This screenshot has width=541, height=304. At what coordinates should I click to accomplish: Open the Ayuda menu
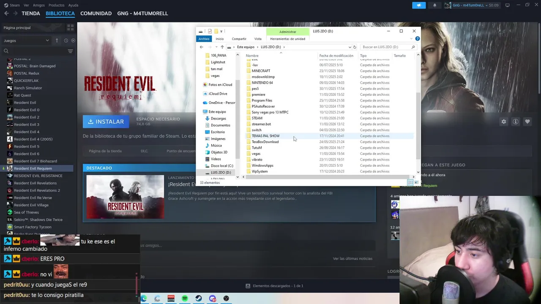pos(73,5)
